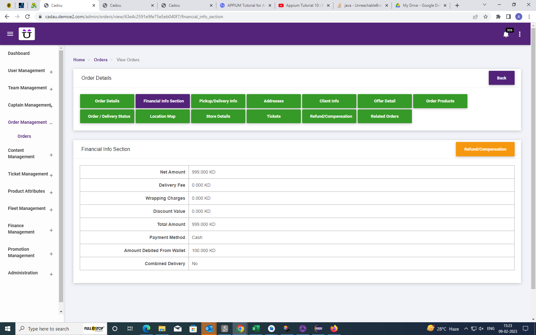Open Microsoft Edge from the taskbar
This screenshot has height=335, width=536.
coord(146,329)
